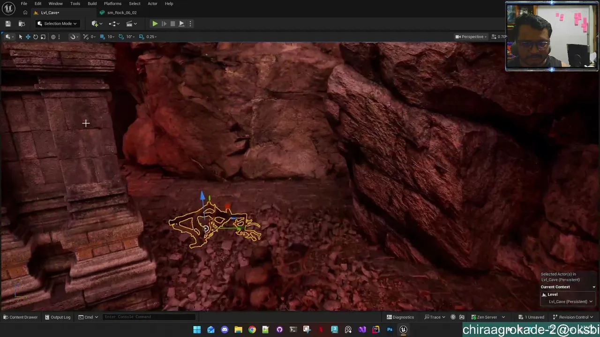Viewport: 600px width, 337px height.
Task: Open the Windows Start menu
Action: pos(197,330)
